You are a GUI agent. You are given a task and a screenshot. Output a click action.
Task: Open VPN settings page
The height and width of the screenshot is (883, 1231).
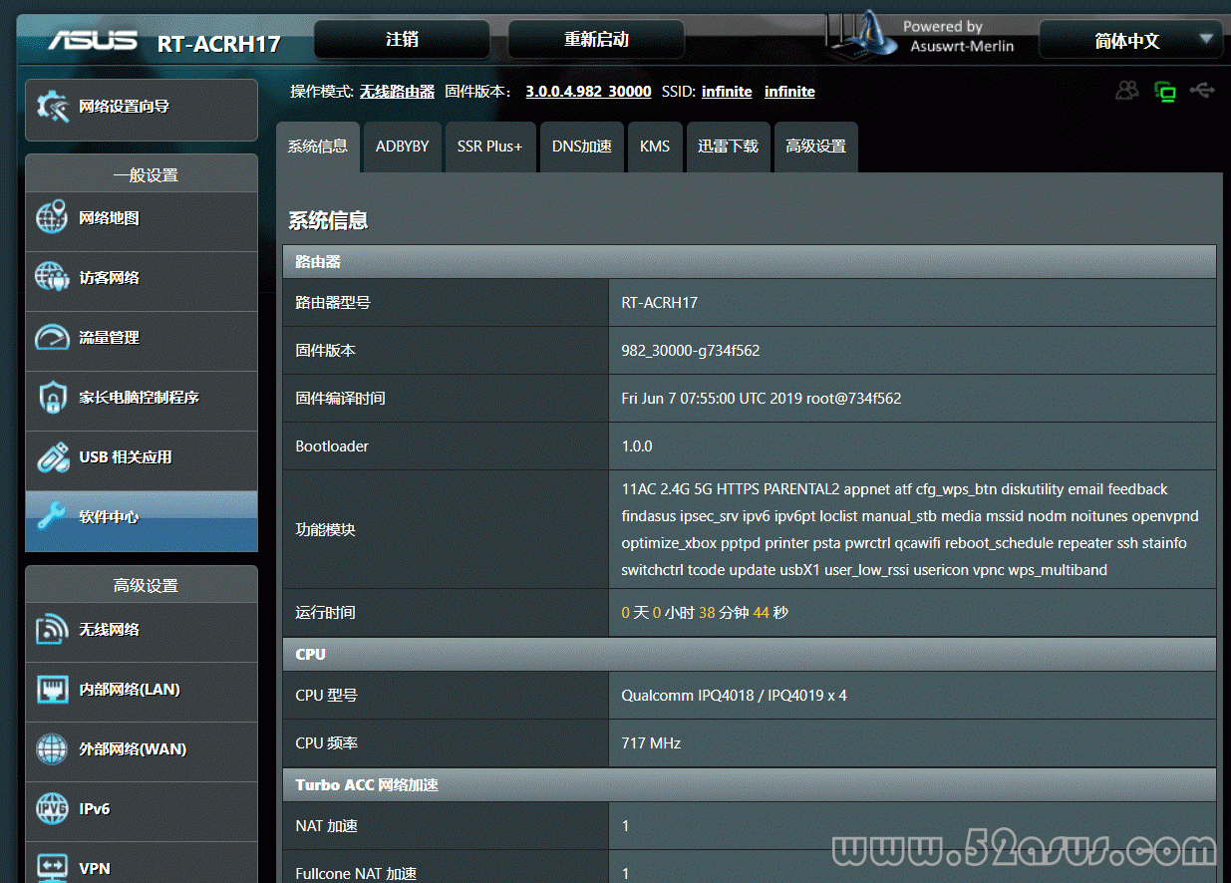point(142,863)
